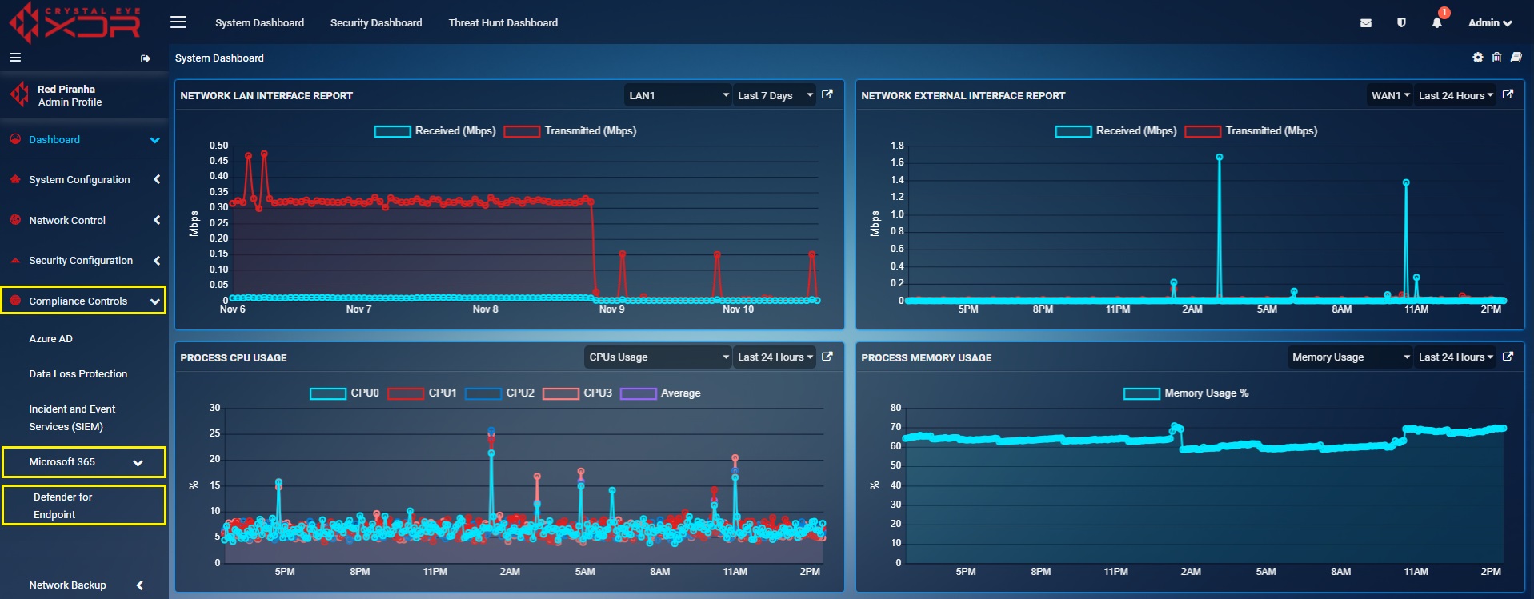Image resolution: width=1534 pixels, height=599 pixels.
Task: Toggle CPU2 series in CPU legend
Action: (x=499, y=393)
